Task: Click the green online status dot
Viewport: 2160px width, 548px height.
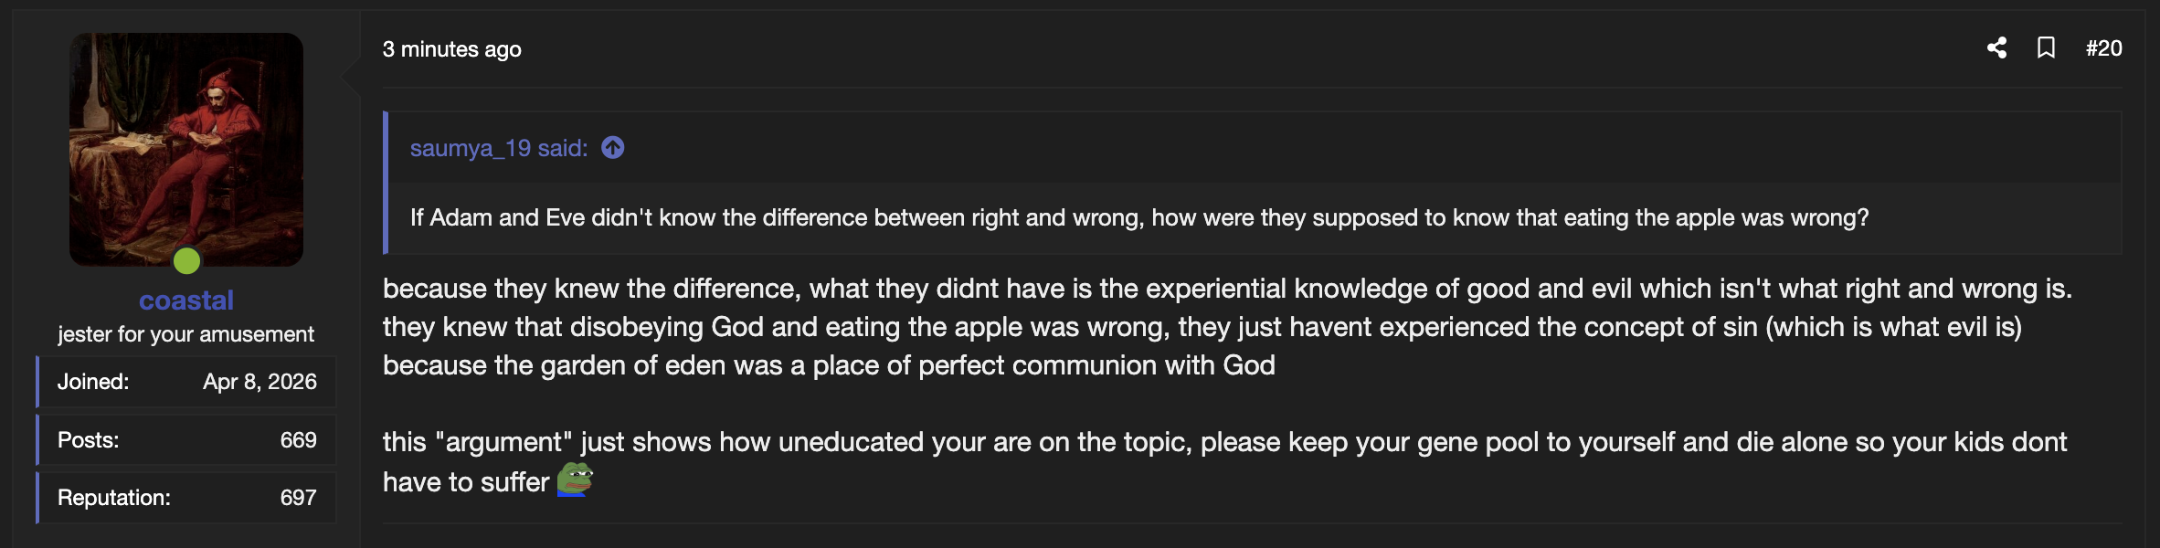Action: pyautogui.click(x=187, y=261)
